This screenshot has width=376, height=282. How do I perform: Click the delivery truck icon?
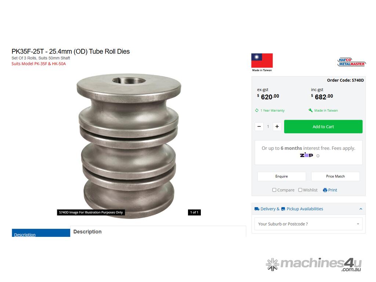[x=257, y=209]
